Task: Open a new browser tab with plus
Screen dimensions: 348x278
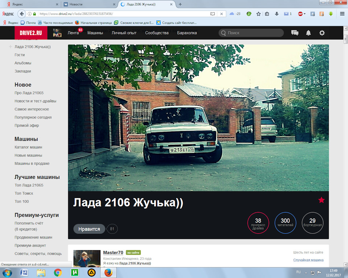Action: pos(180,4)
